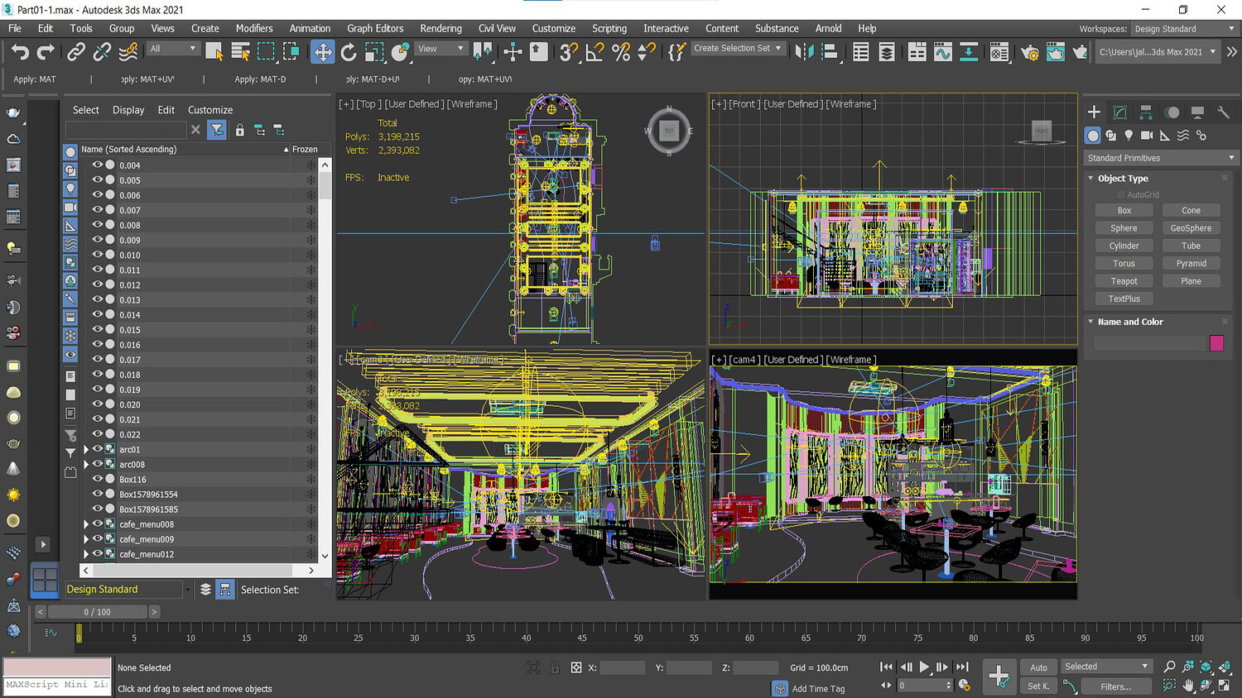Open the Standard Primitives dropdown
Viewport: 1242px width, 698px height.
click(x=1160, y=158)
